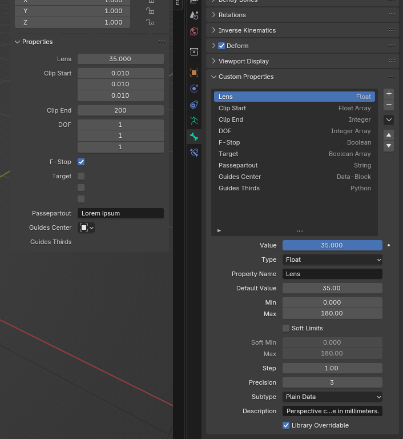
Task: Open the custom property specials dropdown arrow
Action: point(389,120)
